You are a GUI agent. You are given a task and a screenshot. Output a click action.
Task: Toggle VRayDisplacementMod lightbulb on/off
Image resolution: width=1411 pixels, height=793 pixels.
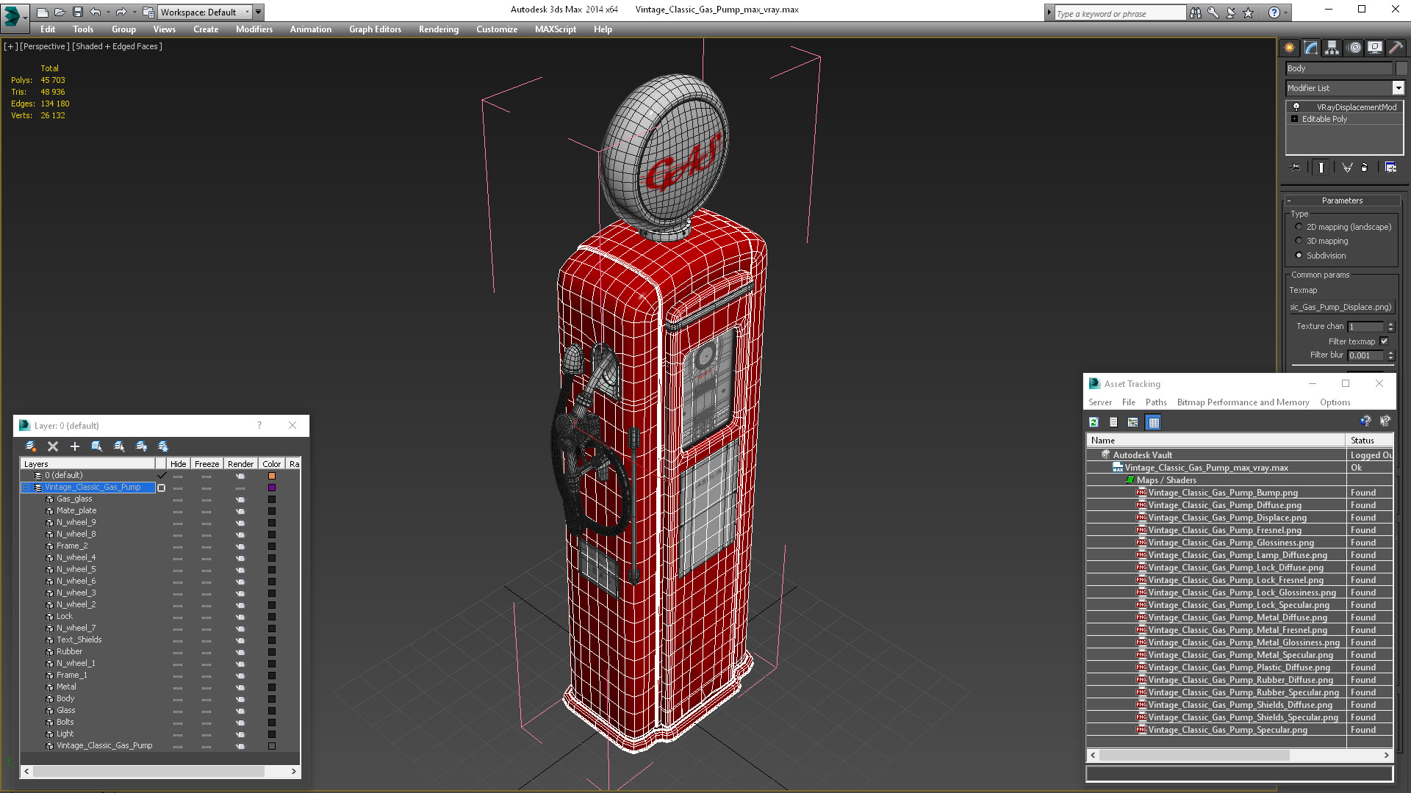[x=1296, y=107]
